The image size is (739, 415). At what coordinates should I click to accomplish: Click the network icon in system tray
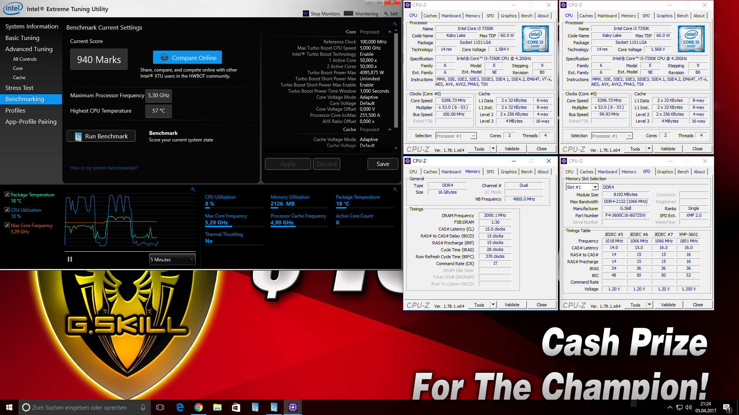(679, 407)
